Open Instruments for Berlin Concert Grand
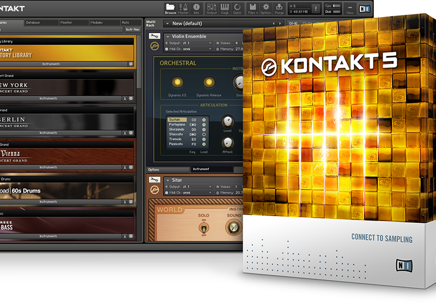This screenshot has height=303, width=436. pos(49,133)
